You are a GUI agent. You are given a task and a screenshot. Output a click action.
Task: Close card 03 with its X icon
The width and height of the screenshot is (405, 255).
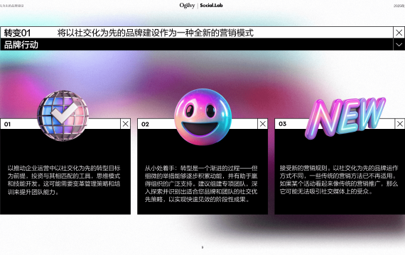tap(400, 124)
